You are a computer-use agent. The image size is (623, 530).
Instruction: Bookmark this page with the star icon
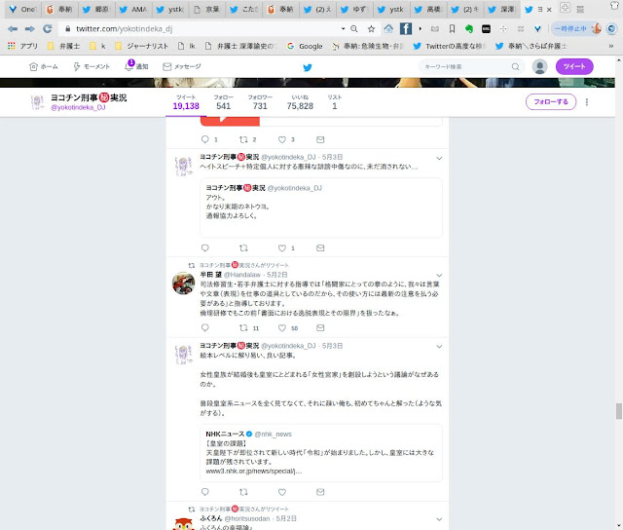coord(371,28)
